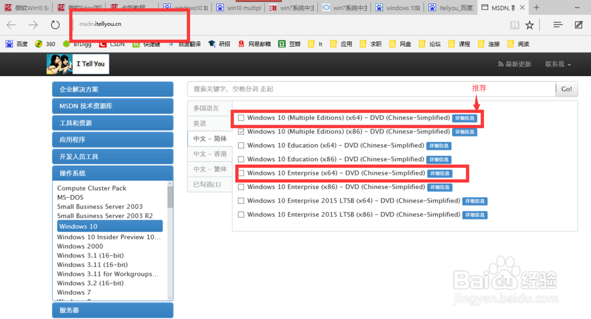Go back to the previous page
This screenshot has width=591, height=319.
coord(11,25)
